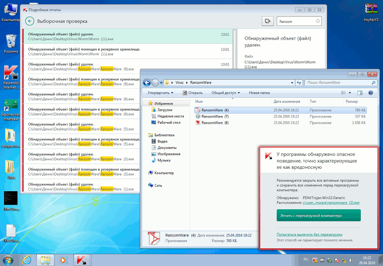Open the Recycle Bin (Корзина) icon

pyautogui.click(x=11, y=43)
